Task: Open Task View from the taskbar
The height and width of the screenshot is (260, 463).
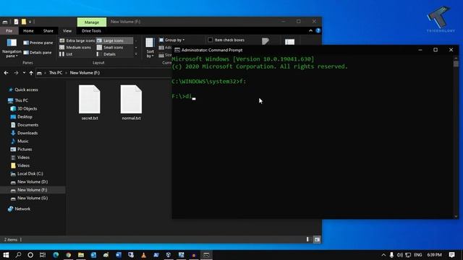Action: point(43,255)
